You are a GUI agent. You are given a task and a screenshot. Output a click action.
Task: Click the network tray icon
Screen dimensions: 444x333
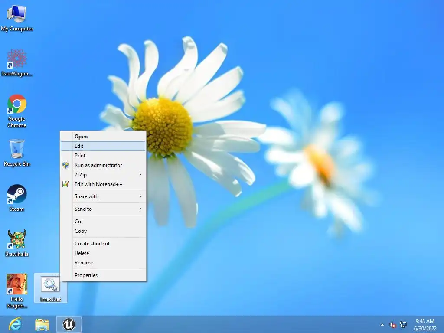403,325
